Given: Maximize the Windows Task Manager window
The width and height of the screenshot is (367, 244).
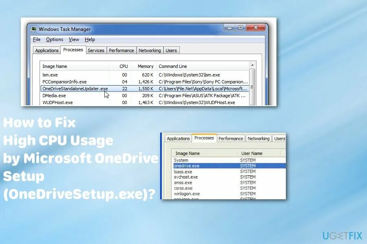Looking at the screenshot, I should click(x=240, y=28).
